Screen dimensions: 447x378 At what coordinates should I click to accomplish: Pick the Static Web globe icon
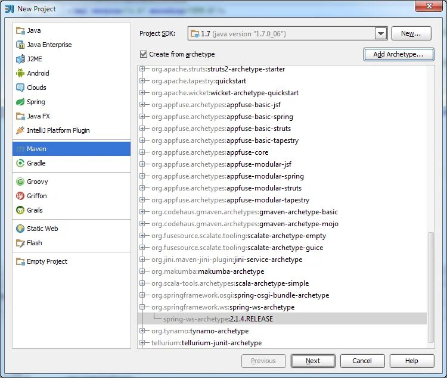coord(20,229)
